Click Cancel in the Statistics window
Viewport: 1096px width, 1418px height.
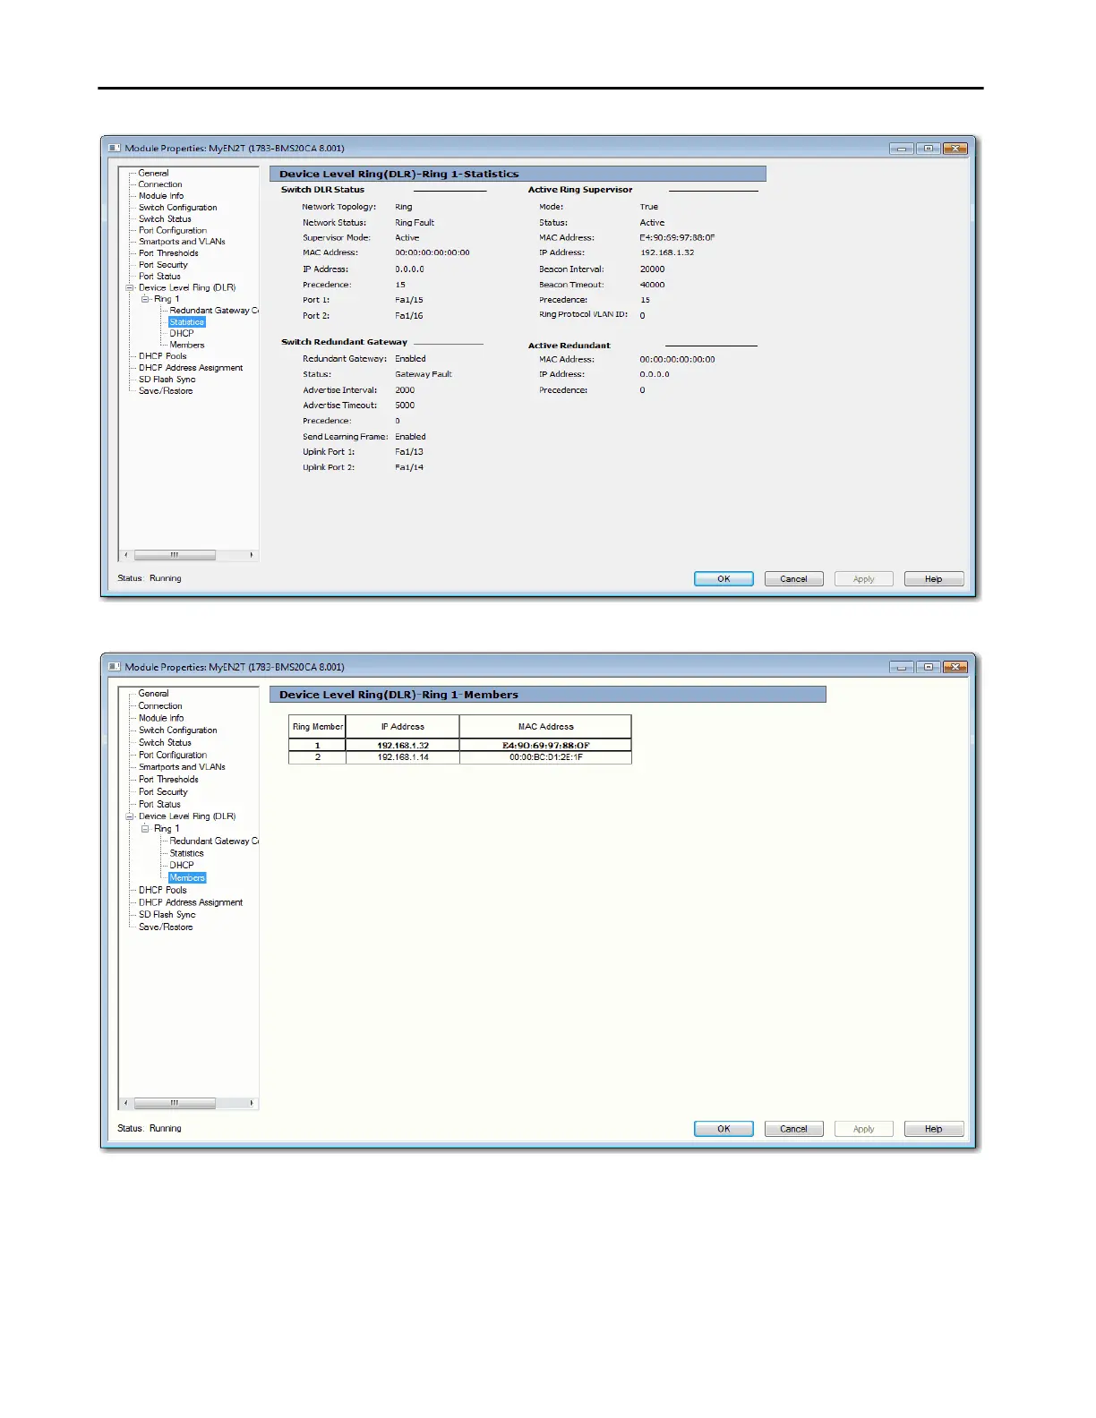tap(793, 579)
